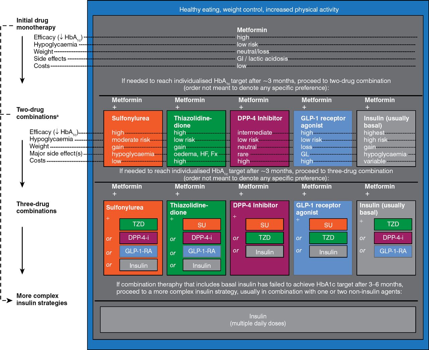Click the Initial drug monotherapy label
Viewport: 429px width, 350px height.
coord(36,24)
